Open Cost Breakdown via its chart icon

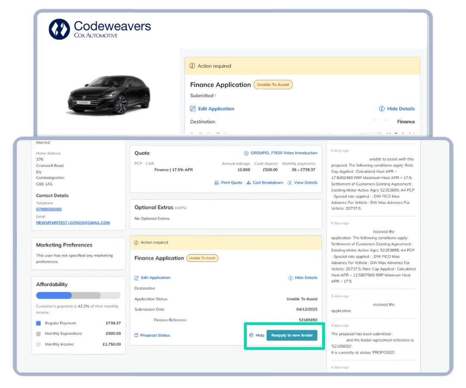click(249, 183)
